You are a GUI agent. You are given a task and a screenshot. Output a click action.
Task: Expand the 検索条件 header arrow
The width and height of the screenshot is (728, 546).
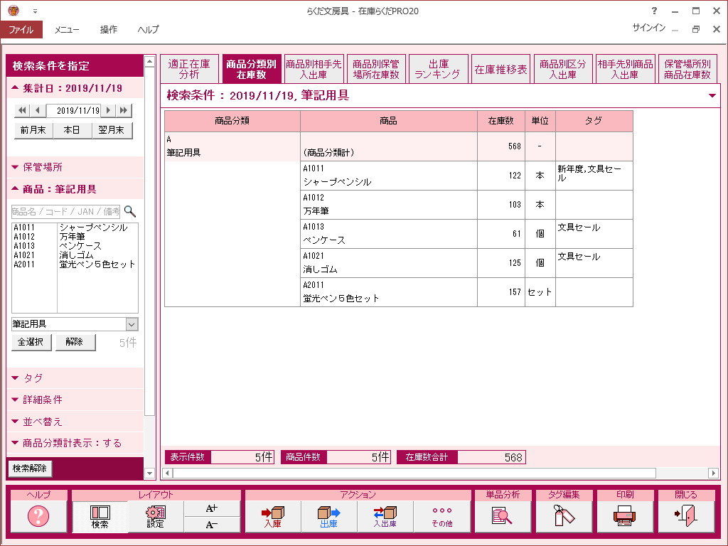(712, 96)
